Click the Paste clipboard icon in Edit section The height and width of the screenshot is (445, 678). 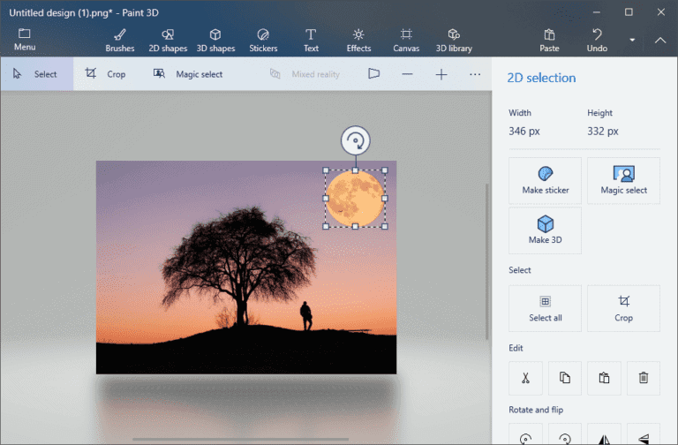[x=604, y=378]
